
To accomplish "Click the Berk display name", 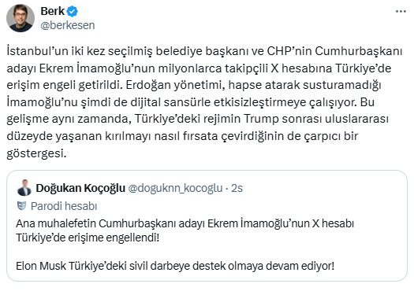I will click(52, 11).
